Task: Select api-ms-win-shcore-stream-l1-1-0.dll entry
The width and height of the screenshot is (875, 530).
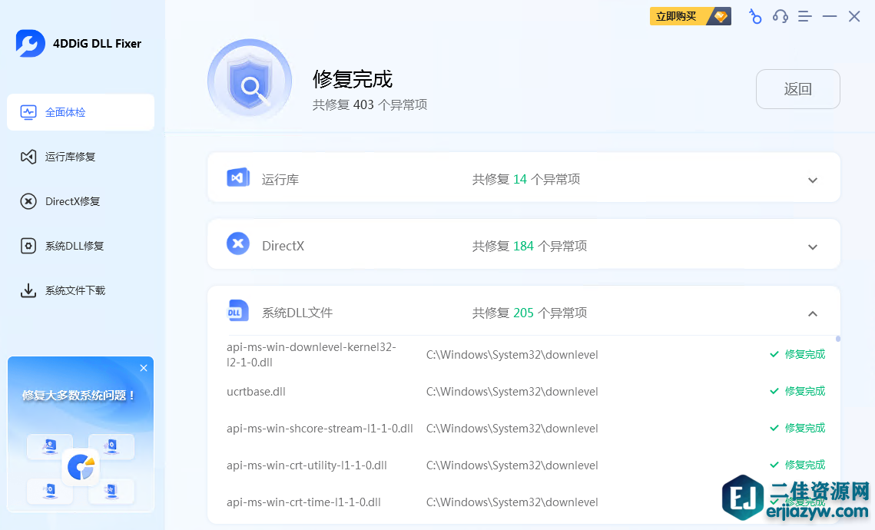Action: tap(320, 429)
